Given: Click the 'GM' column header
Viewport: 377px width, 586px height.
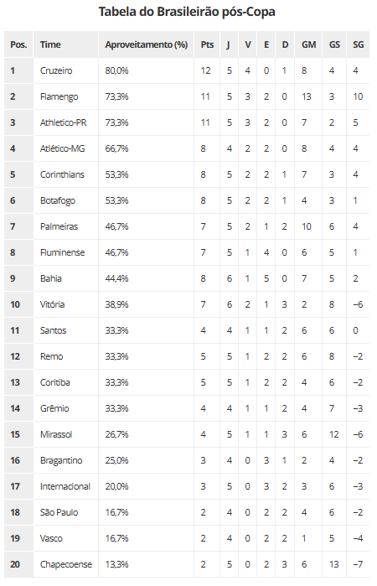Looking at the screenshot, I should (308, 44).
